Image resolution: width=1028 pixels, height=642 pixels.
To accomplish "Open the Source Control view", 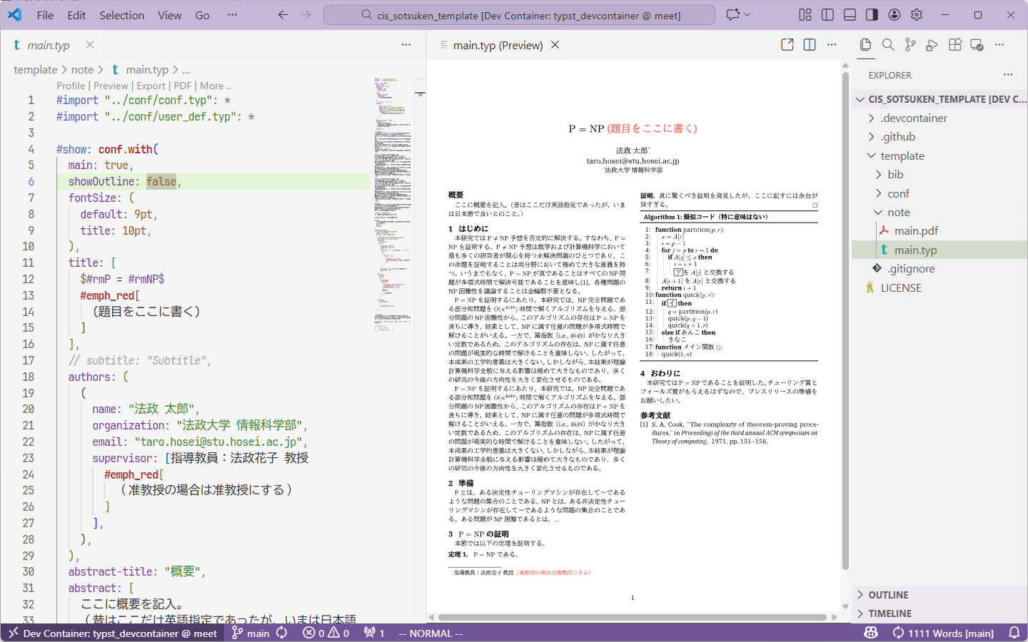I will (x=910, y=45).
